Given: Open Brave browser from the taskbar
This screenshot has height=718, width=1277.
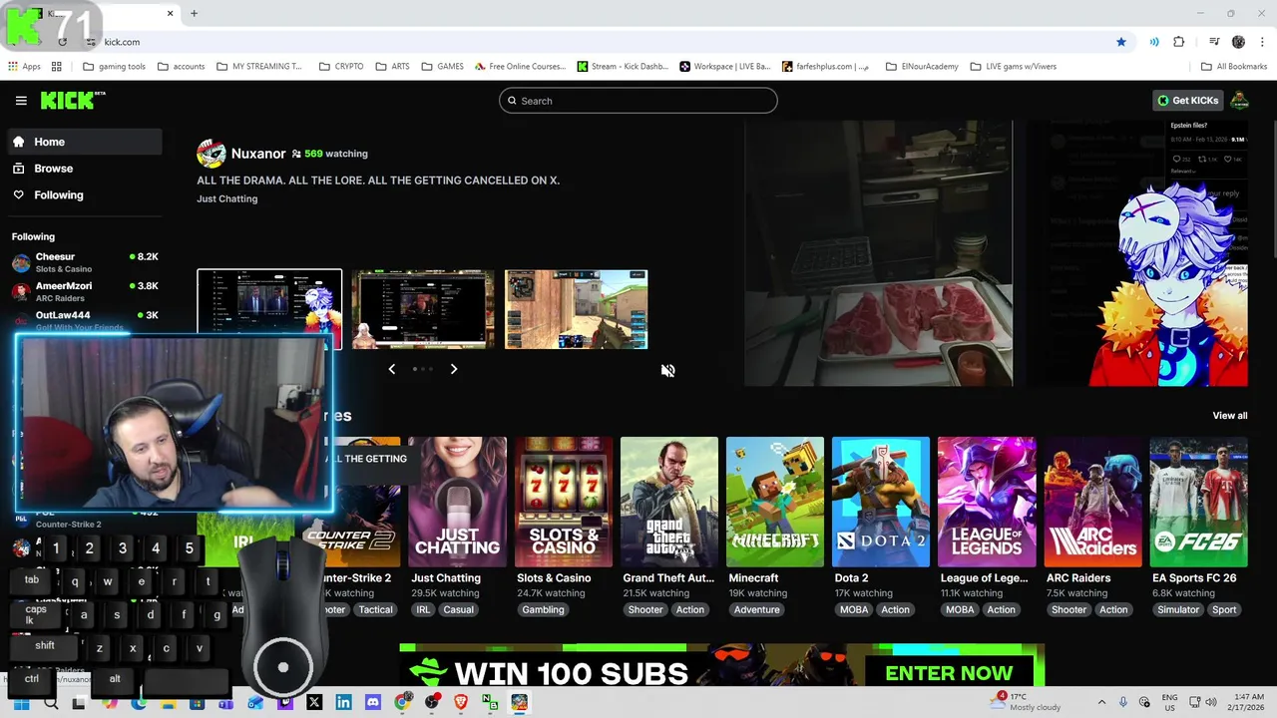Looking at the screenshot, I should [x=461, y=702].
